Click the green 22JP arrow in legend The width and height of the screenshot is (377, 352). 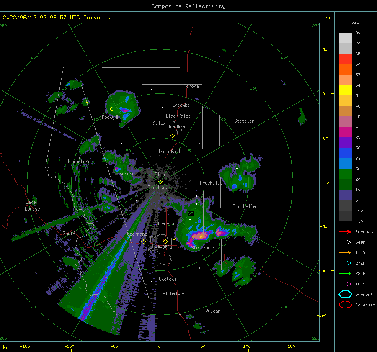tap(345, 273)
